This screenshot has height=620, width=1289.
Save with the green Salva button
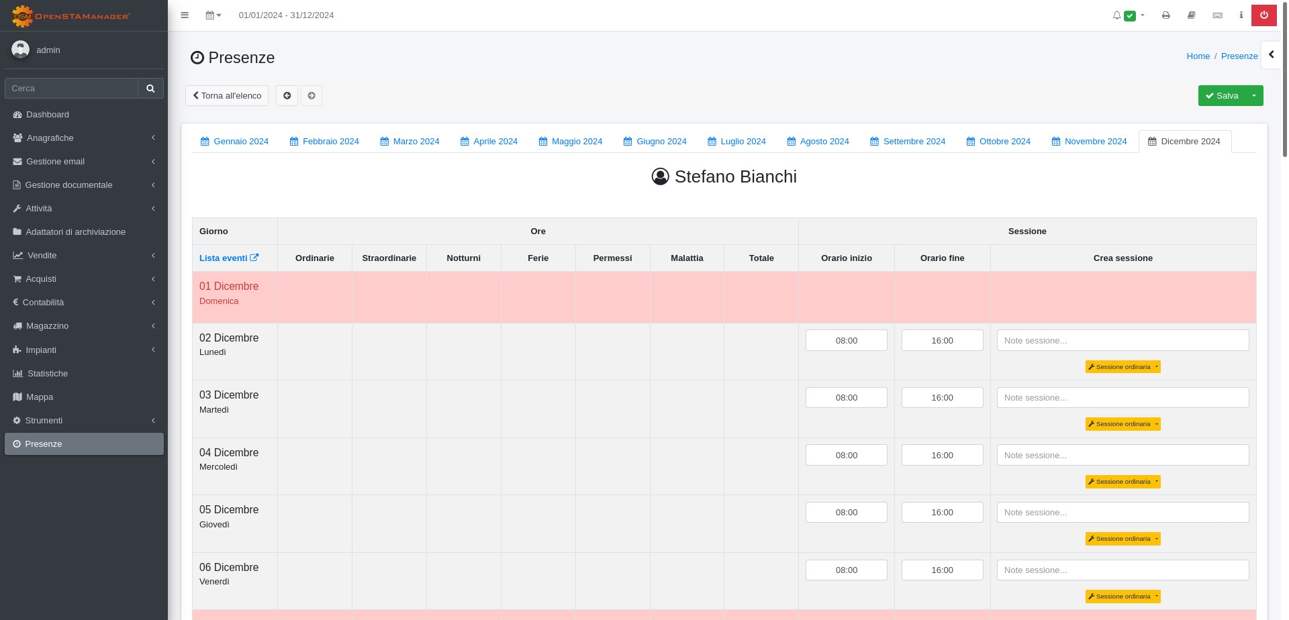pyautogui.click(x=1222, y=95)
